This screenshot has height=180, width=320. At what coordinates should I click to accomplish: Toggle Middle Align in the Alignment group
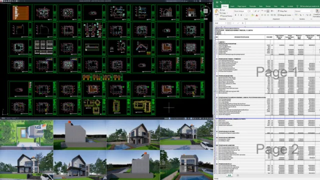point(265,11)
